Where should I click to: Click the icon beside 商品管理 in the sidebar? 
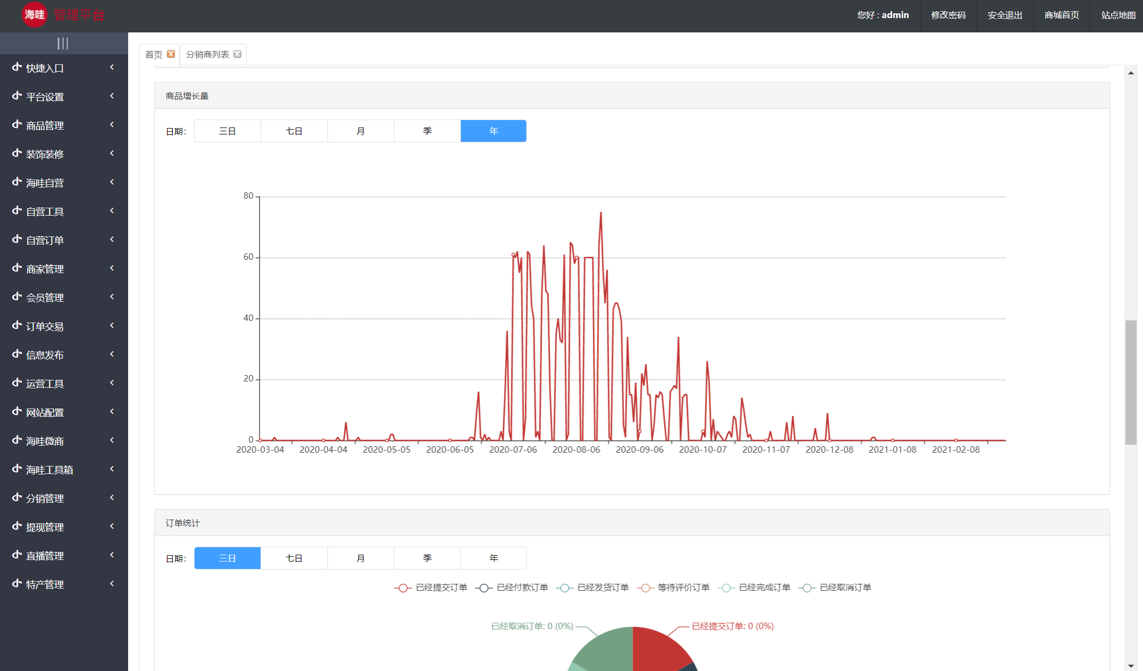(17, 125)
